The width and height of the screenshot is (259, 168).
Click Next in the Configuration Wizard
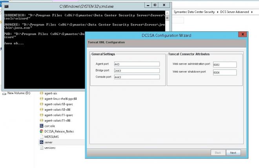(x=233, y=153)
